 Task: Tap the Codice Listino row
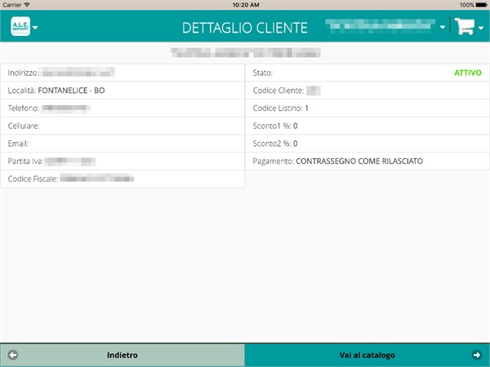[x=367, y=108]
